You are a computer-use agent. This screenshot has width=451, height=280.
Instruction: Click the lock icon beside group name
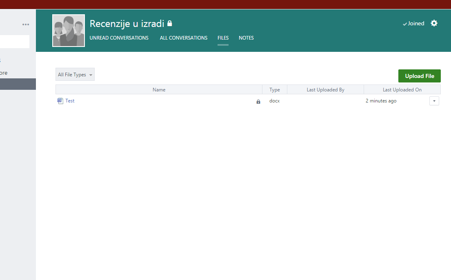click(170, 24)
